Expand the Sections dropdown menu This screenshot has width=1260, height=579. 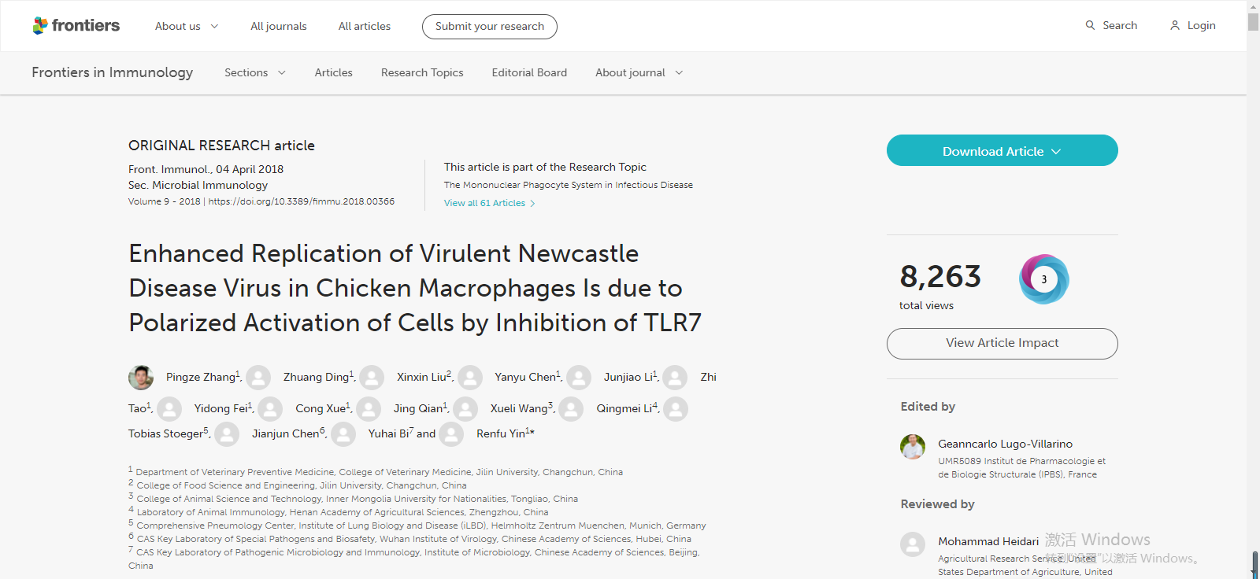(x=254, y=72)
